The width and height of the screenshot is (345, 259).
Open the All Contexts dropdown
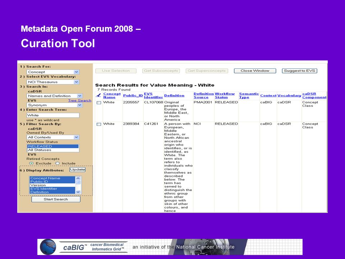(53, 137)
